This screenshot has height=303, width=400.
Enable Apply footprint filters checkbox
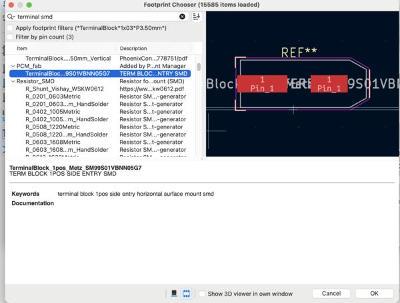10,28
